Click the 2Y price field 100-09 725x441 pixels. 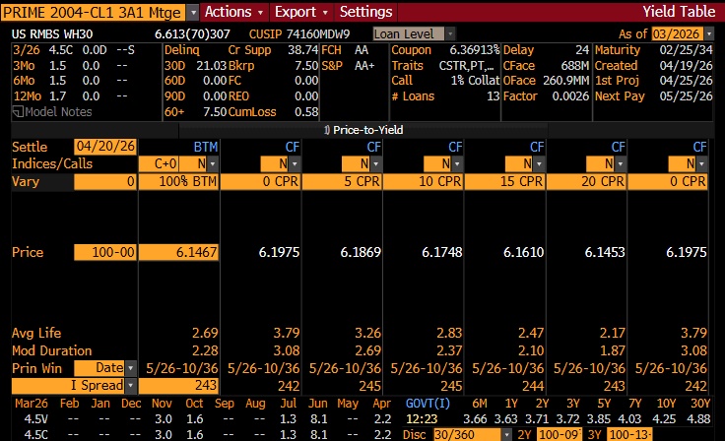click(560, 435)
